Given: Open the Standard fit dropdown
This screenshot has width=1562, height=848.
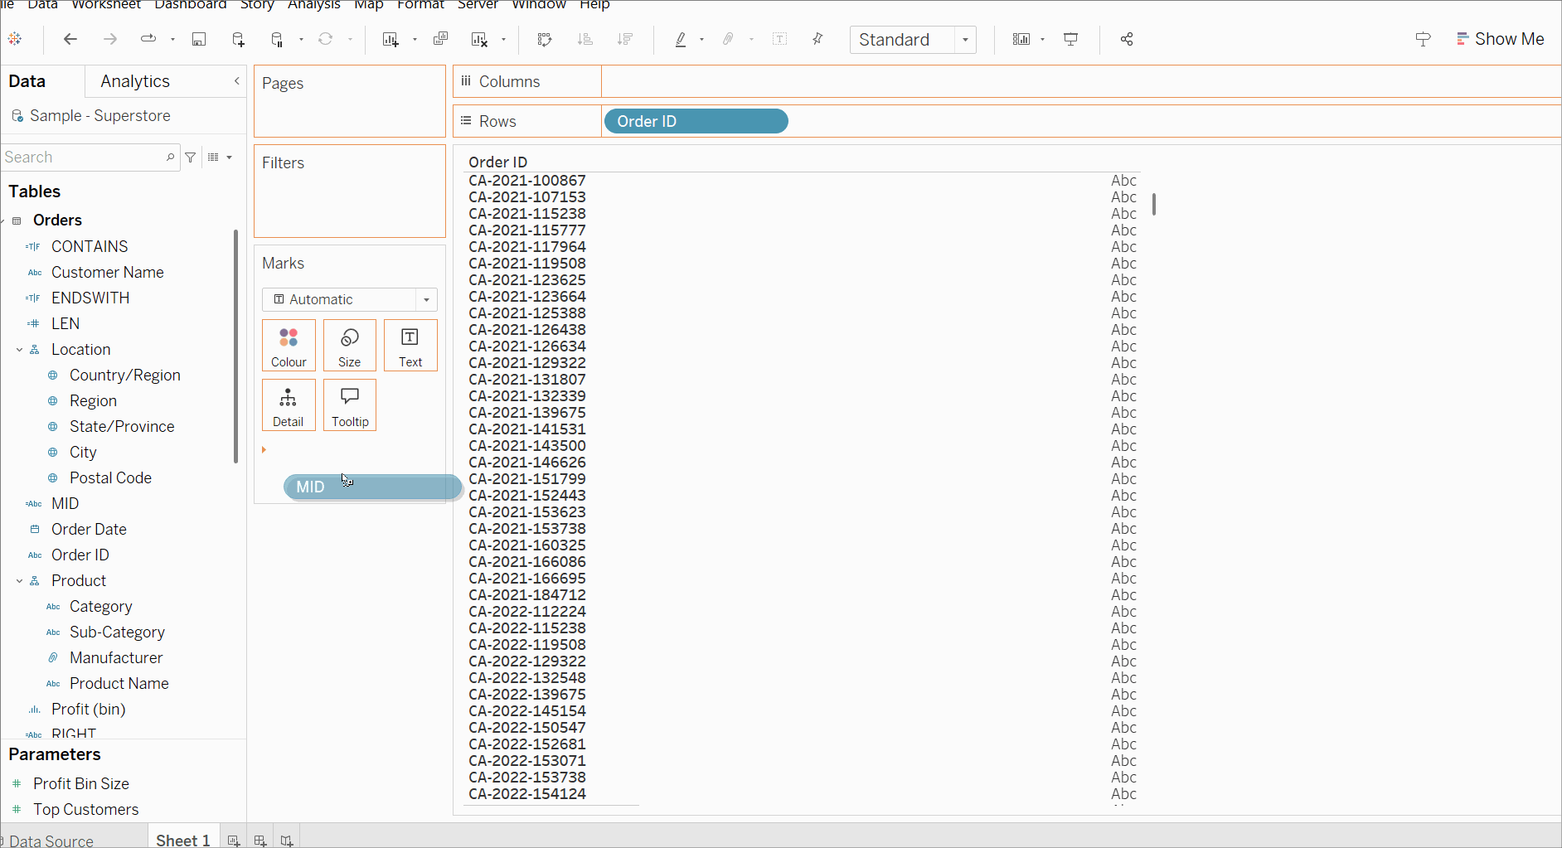Looking at the screenshot, I should 912,40.
